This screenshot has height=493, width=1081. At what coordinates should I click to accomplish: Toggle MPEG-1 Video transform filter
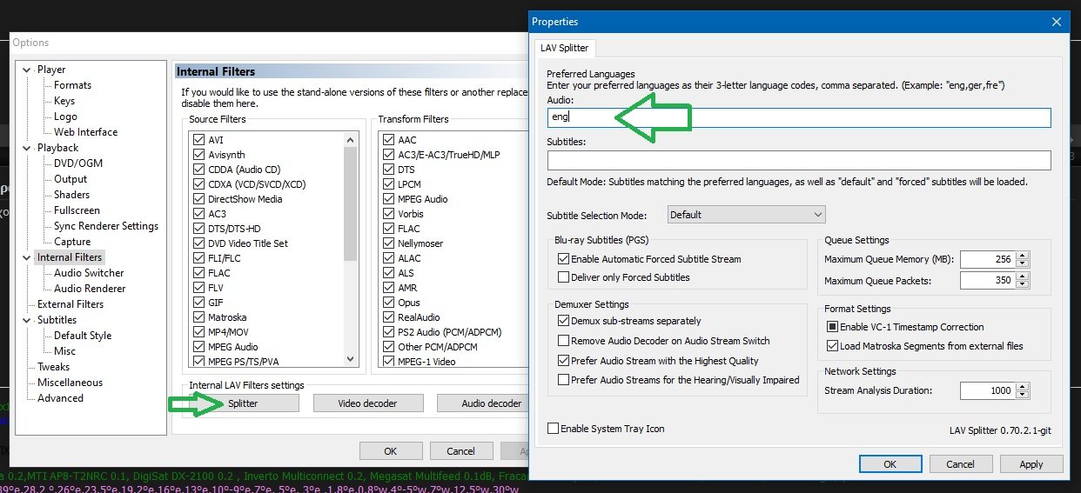click(x=388, y=362)
